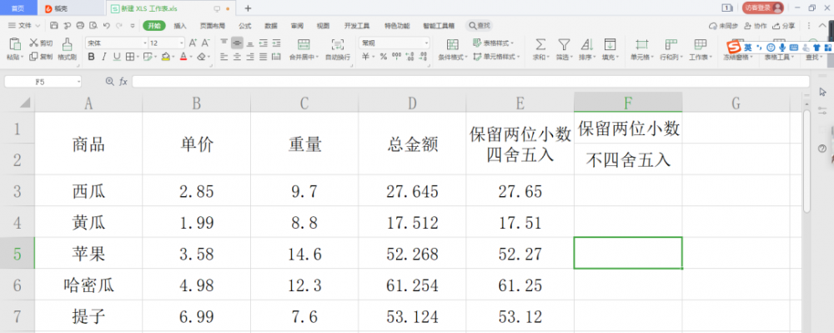
Task: Click the Sort (排序) icon
Action: 586,44
